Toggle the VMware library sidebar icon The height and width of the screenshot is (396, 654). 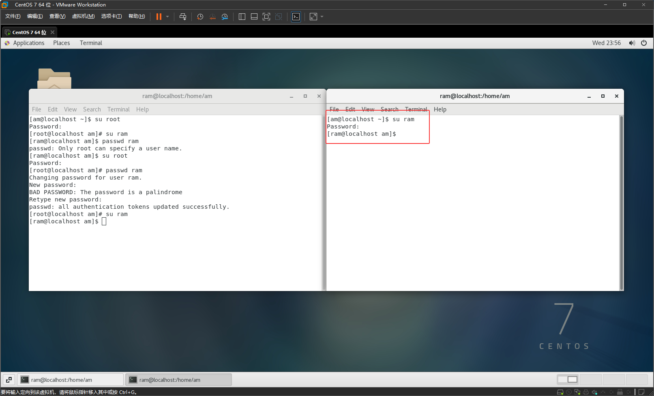pos(242,17)
